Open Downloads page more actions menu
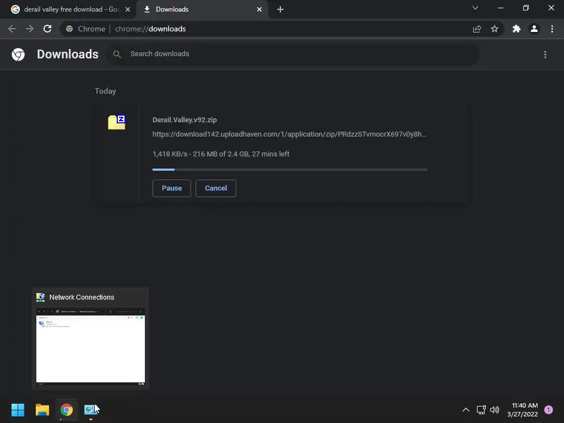 (x=545, y=55)
